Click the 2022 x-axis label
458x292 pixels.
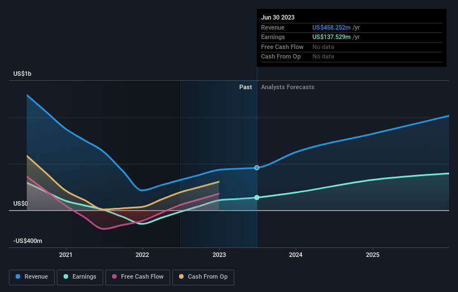[x=142, y=255]
